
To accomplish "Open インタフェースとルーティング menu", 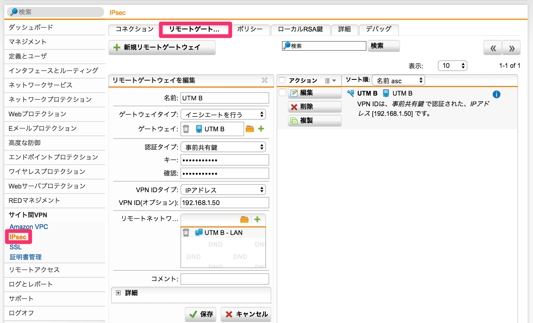I will pyautogui.click(x=55, y=71).
